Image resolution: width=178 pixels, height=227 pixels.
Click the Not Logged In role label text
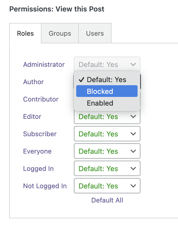[x=45, y=186]
